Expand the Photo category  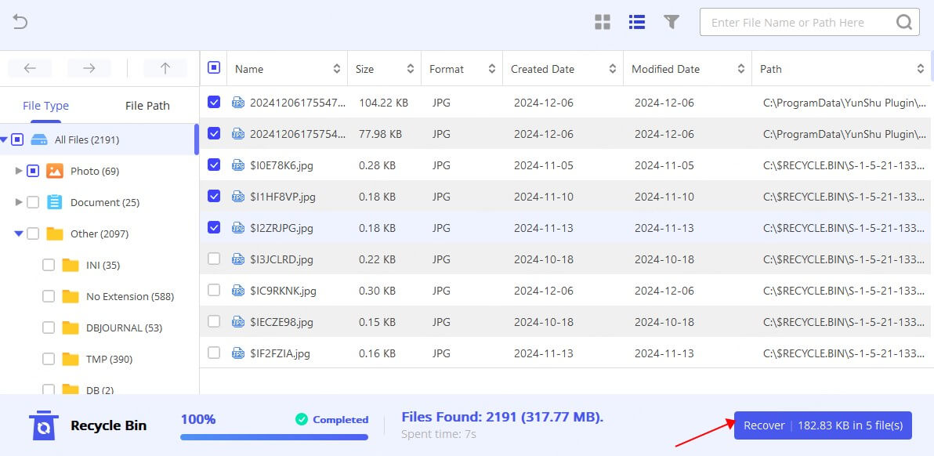click(x=18, y=171)
